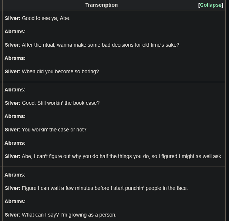Viewport: 229px width, 221px height.
Task: Click the Silver name before 'Good to see ya'
Action: click(x=13, y=19)
